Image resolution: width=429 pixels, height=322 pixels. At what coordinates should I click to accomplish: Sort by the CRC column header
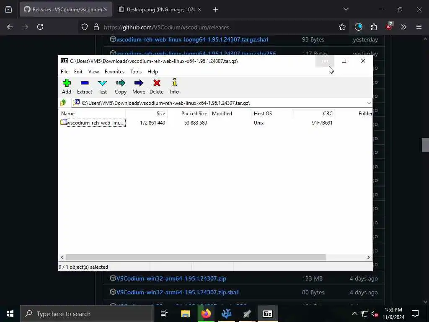point(314,113)
